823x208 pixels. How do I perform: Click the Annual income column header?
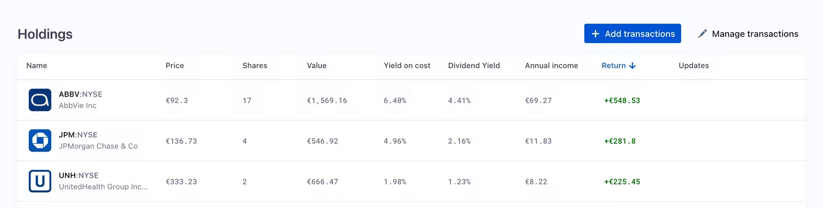(551, 66)
